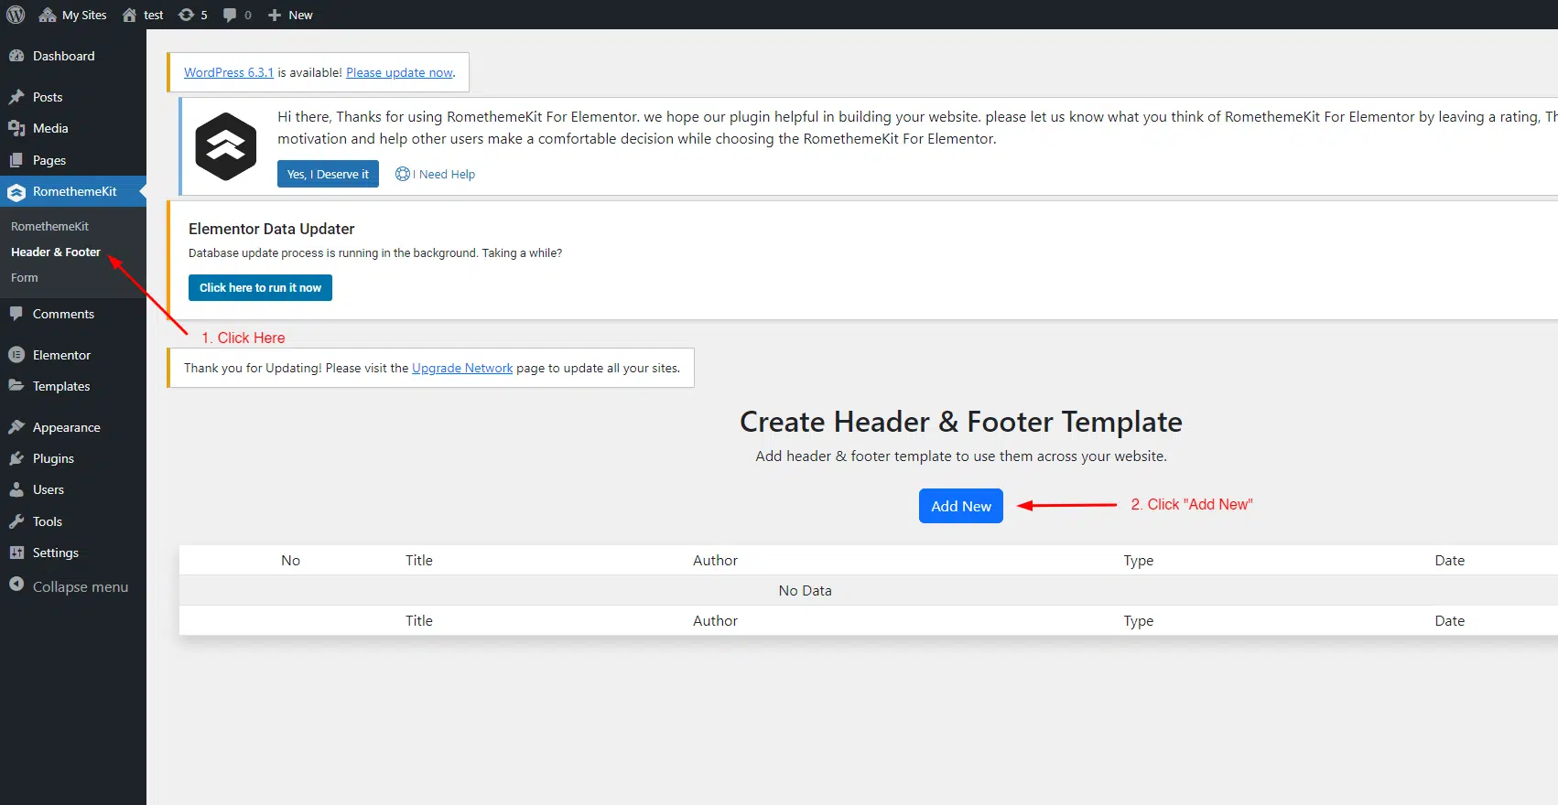Click the bottom Author footer cell
Image resolution: width=1558 pixels, height=805 pixels.
715,620
